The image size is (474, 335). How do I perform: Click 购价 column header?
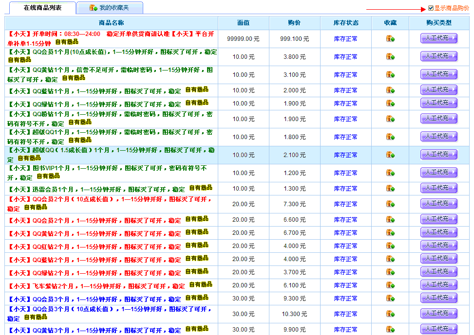pos(294,23)
